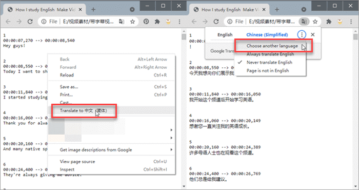Screen dimensions: 359x190
Task: Click site info icon in left address bar
Action: pos(44,22)
